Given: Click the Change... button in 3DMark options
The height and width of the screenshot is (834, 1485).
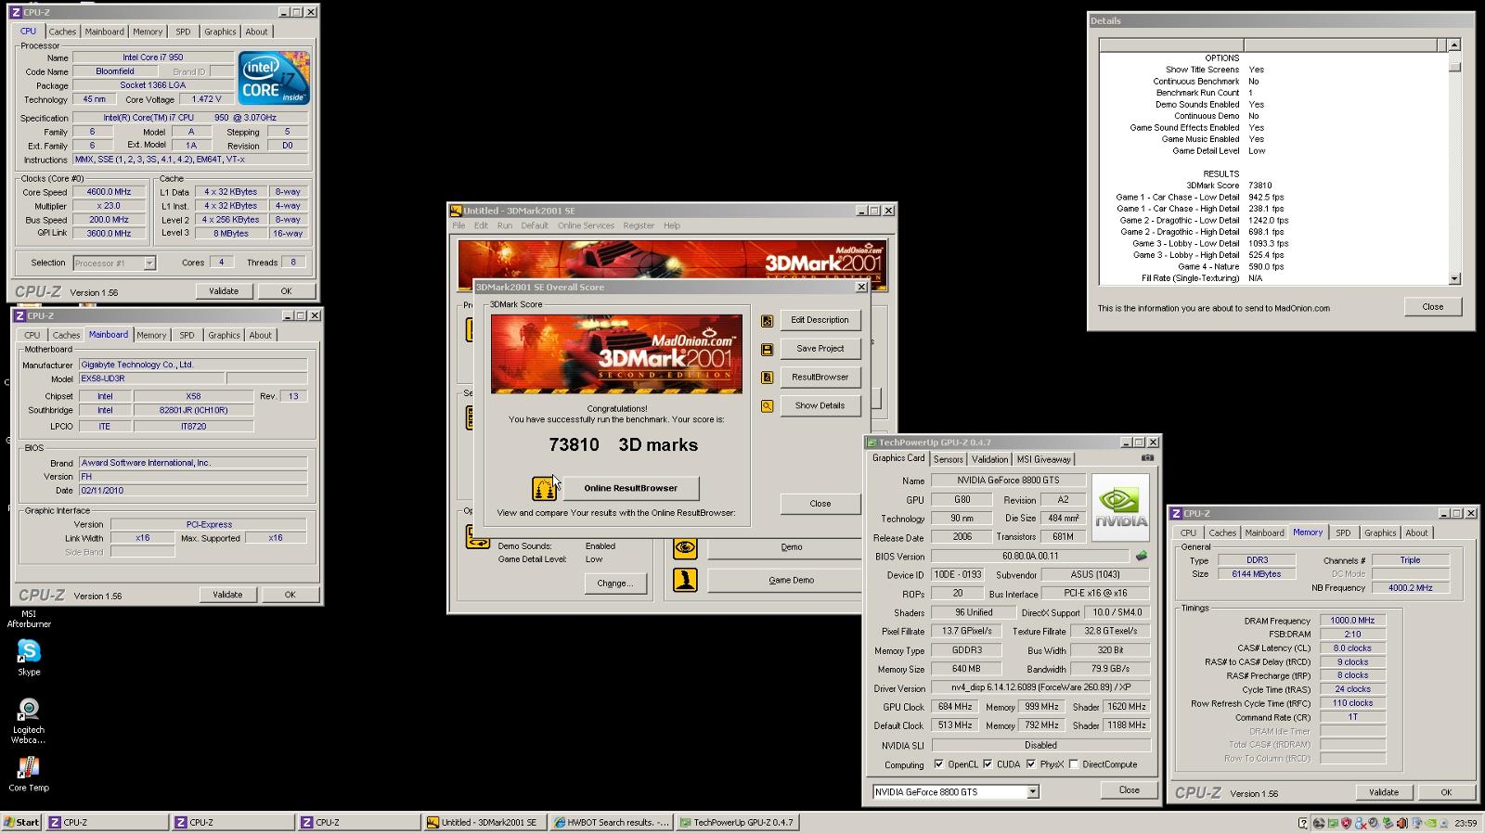Looking at the screenshot, I should coord(614,584).
